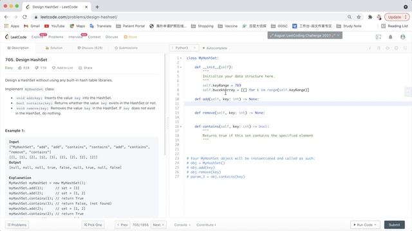
Task: Toggle editor fullscreen mode
Action: 405,48
